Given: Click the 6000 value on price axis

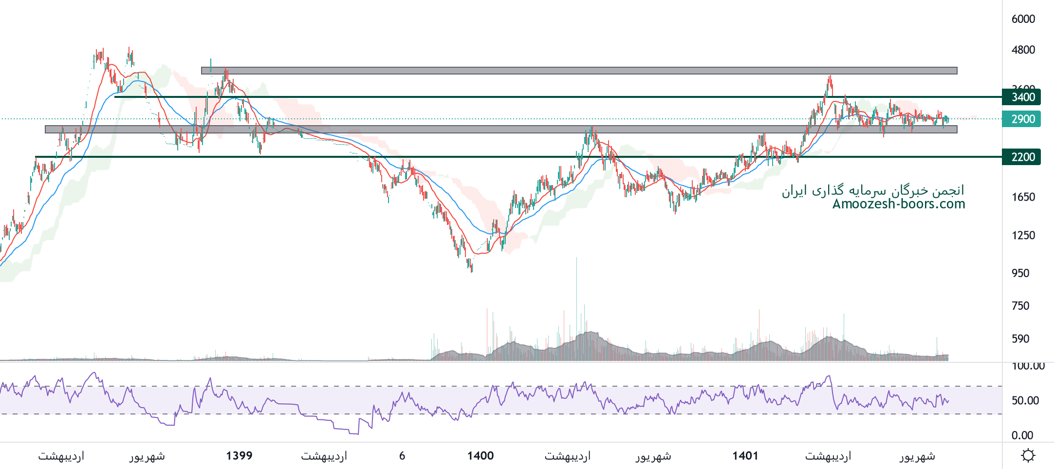Looking at the screenshot, I should coord(1023,19).
